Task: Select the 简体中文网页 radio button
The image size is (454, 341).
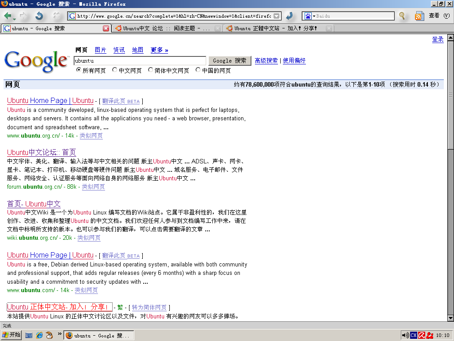Action: [150, 70]
